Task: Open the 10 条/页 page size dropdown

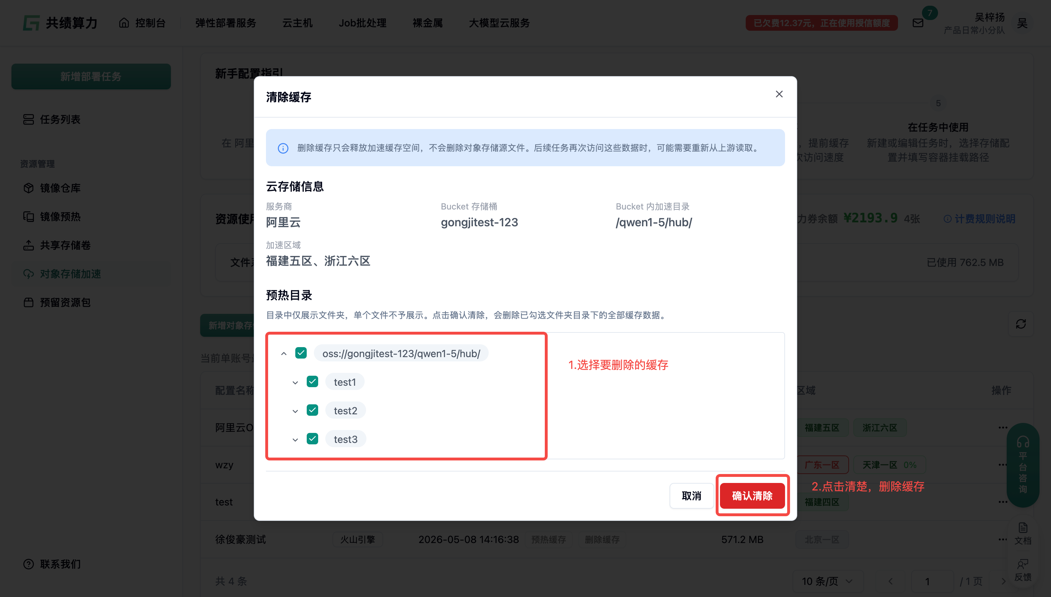Action: pos(828,581)
